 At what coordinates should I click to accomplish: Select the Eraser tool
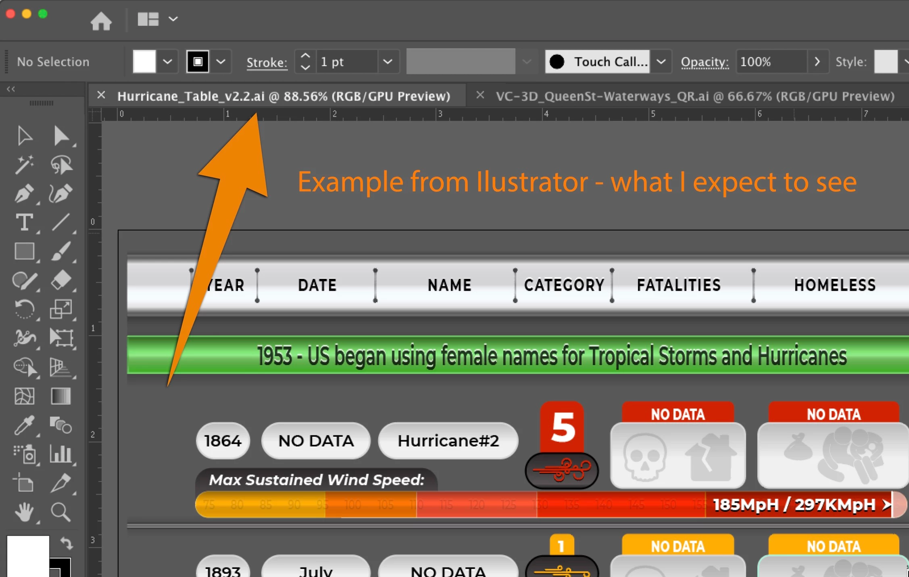tap(61, 280)
